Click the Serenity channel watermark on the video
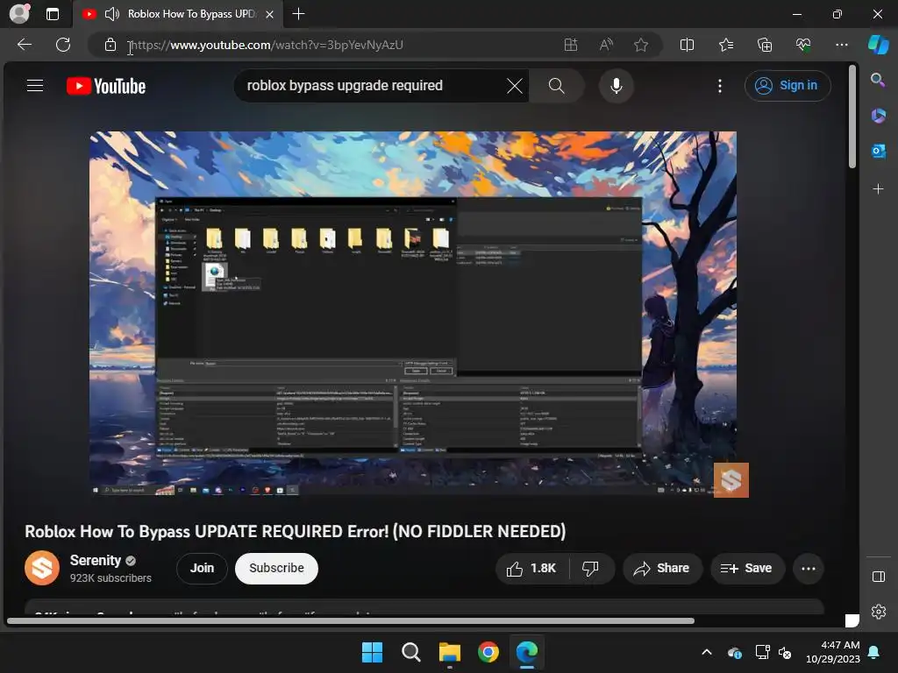Viewport: 898px width, 673px height. [731, 479]
